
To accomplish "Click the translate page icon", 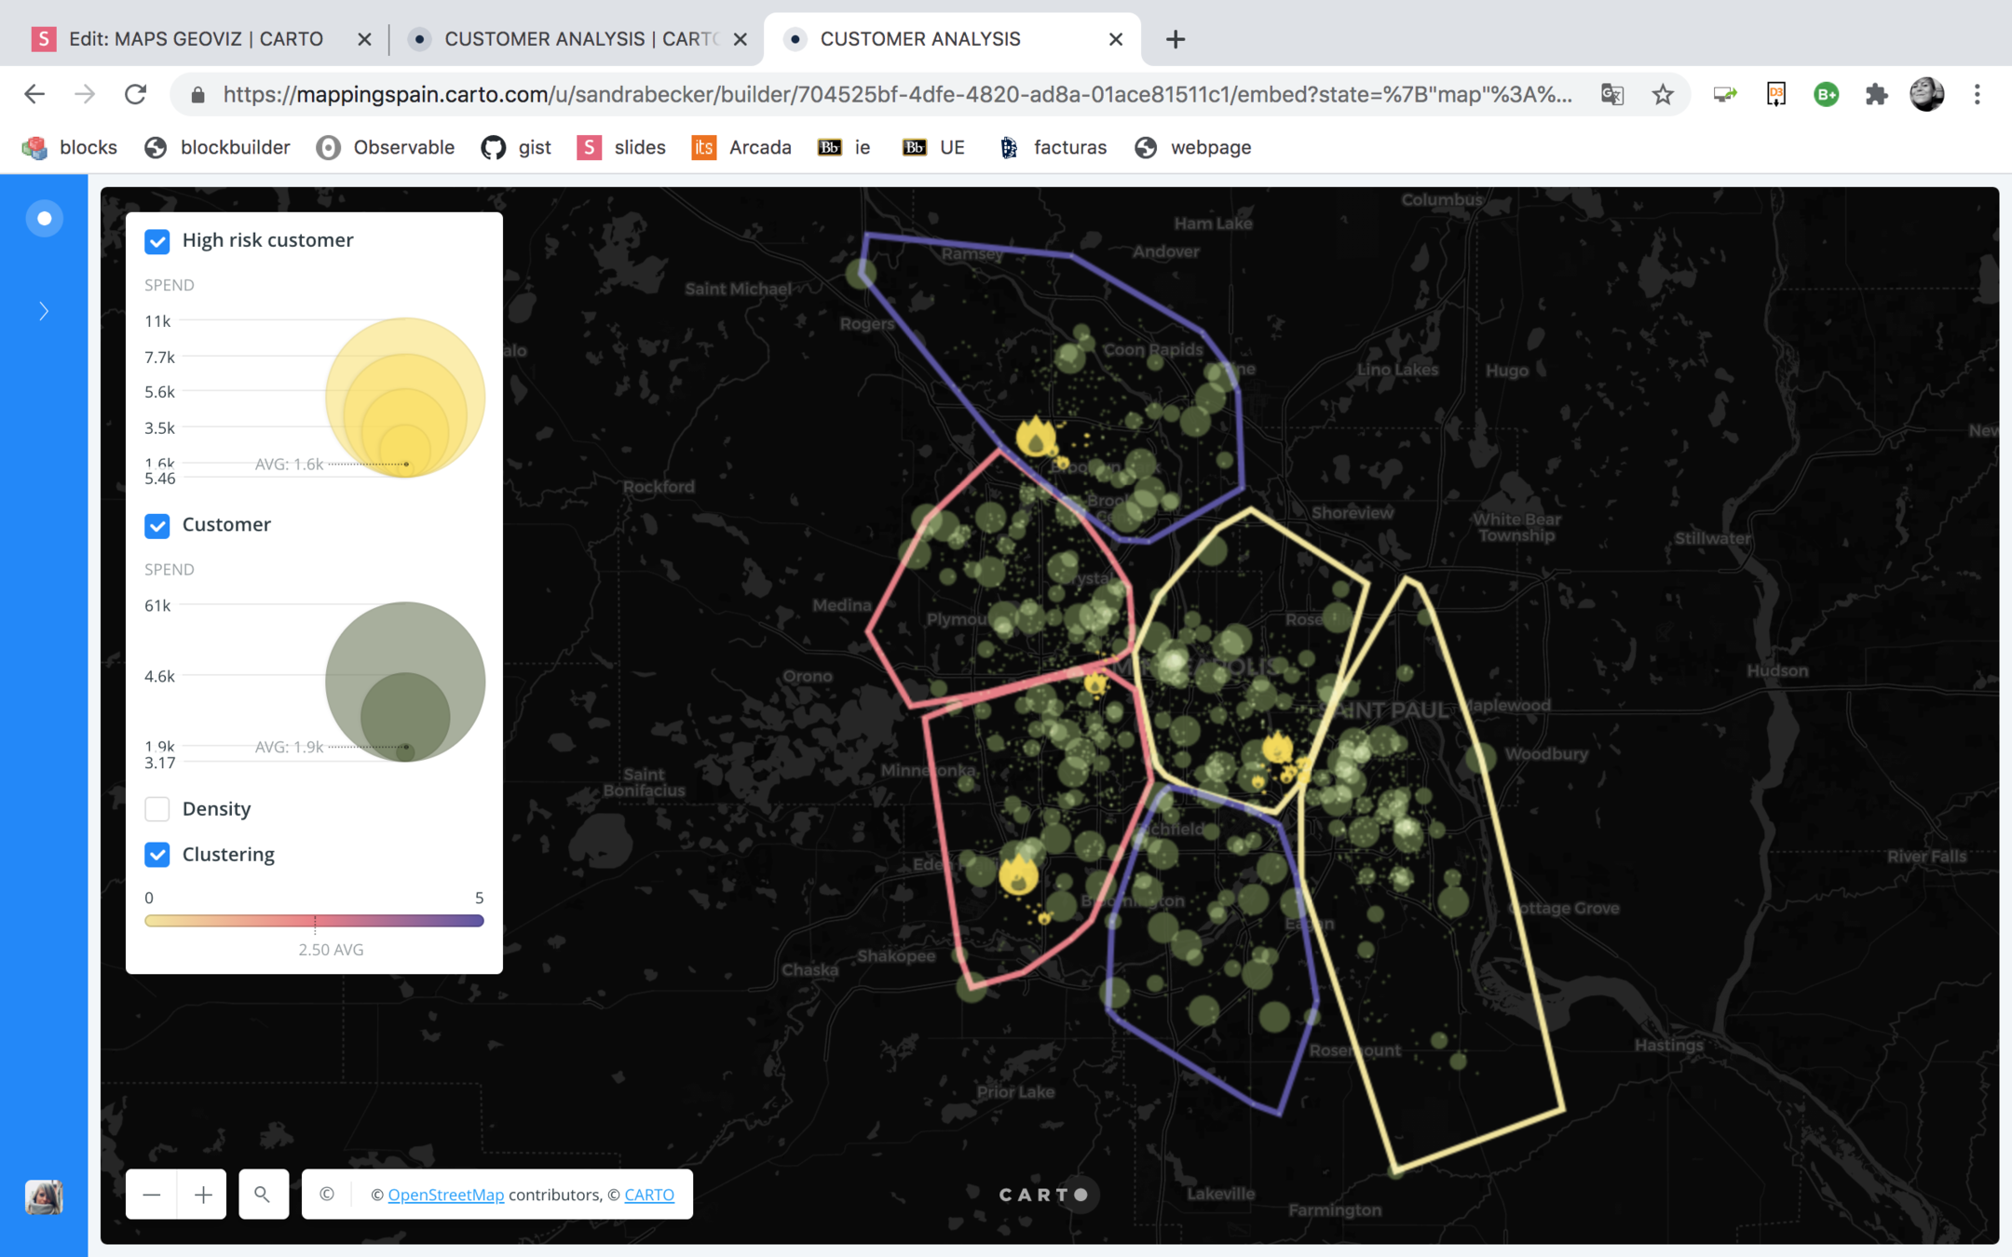I will click(1612, 94).
